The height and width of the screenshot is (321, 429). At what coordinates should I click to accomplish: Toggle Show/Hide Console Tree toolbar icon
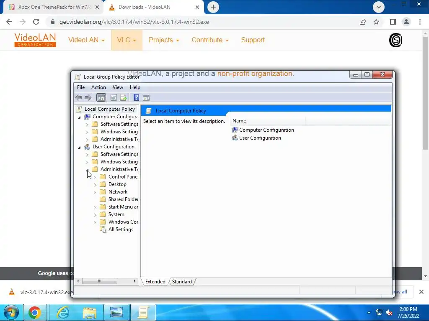point(101,97)
